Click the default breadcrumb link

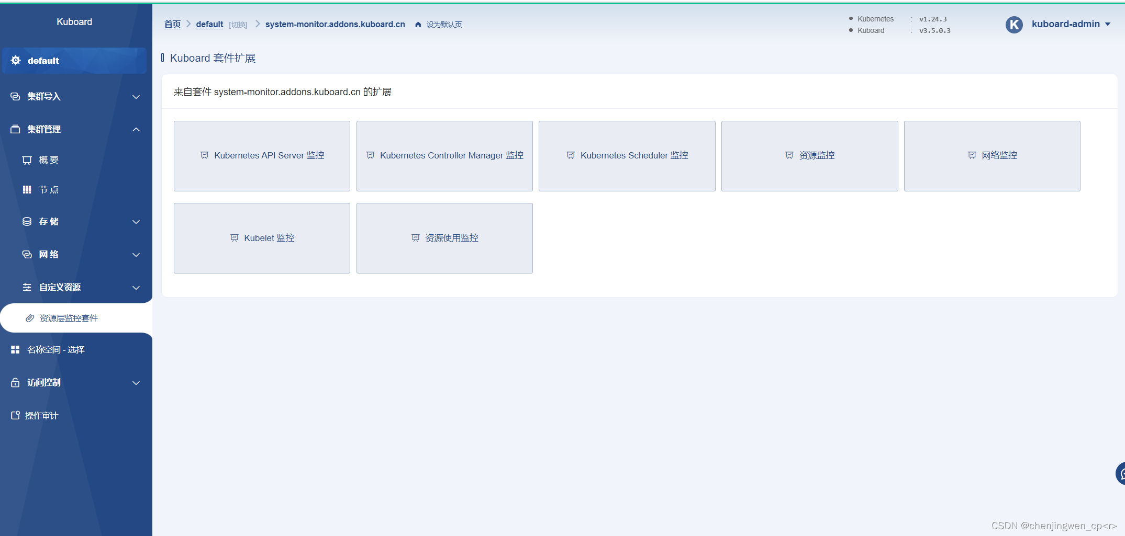(x=209, y=25)
